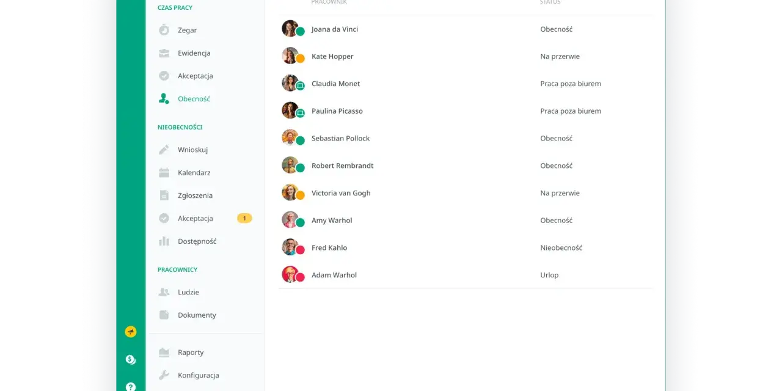The height and width of the screenshot is (391, 782).
Task: Click Victoria van Gogh's avatar
Action: pos(290,192)
